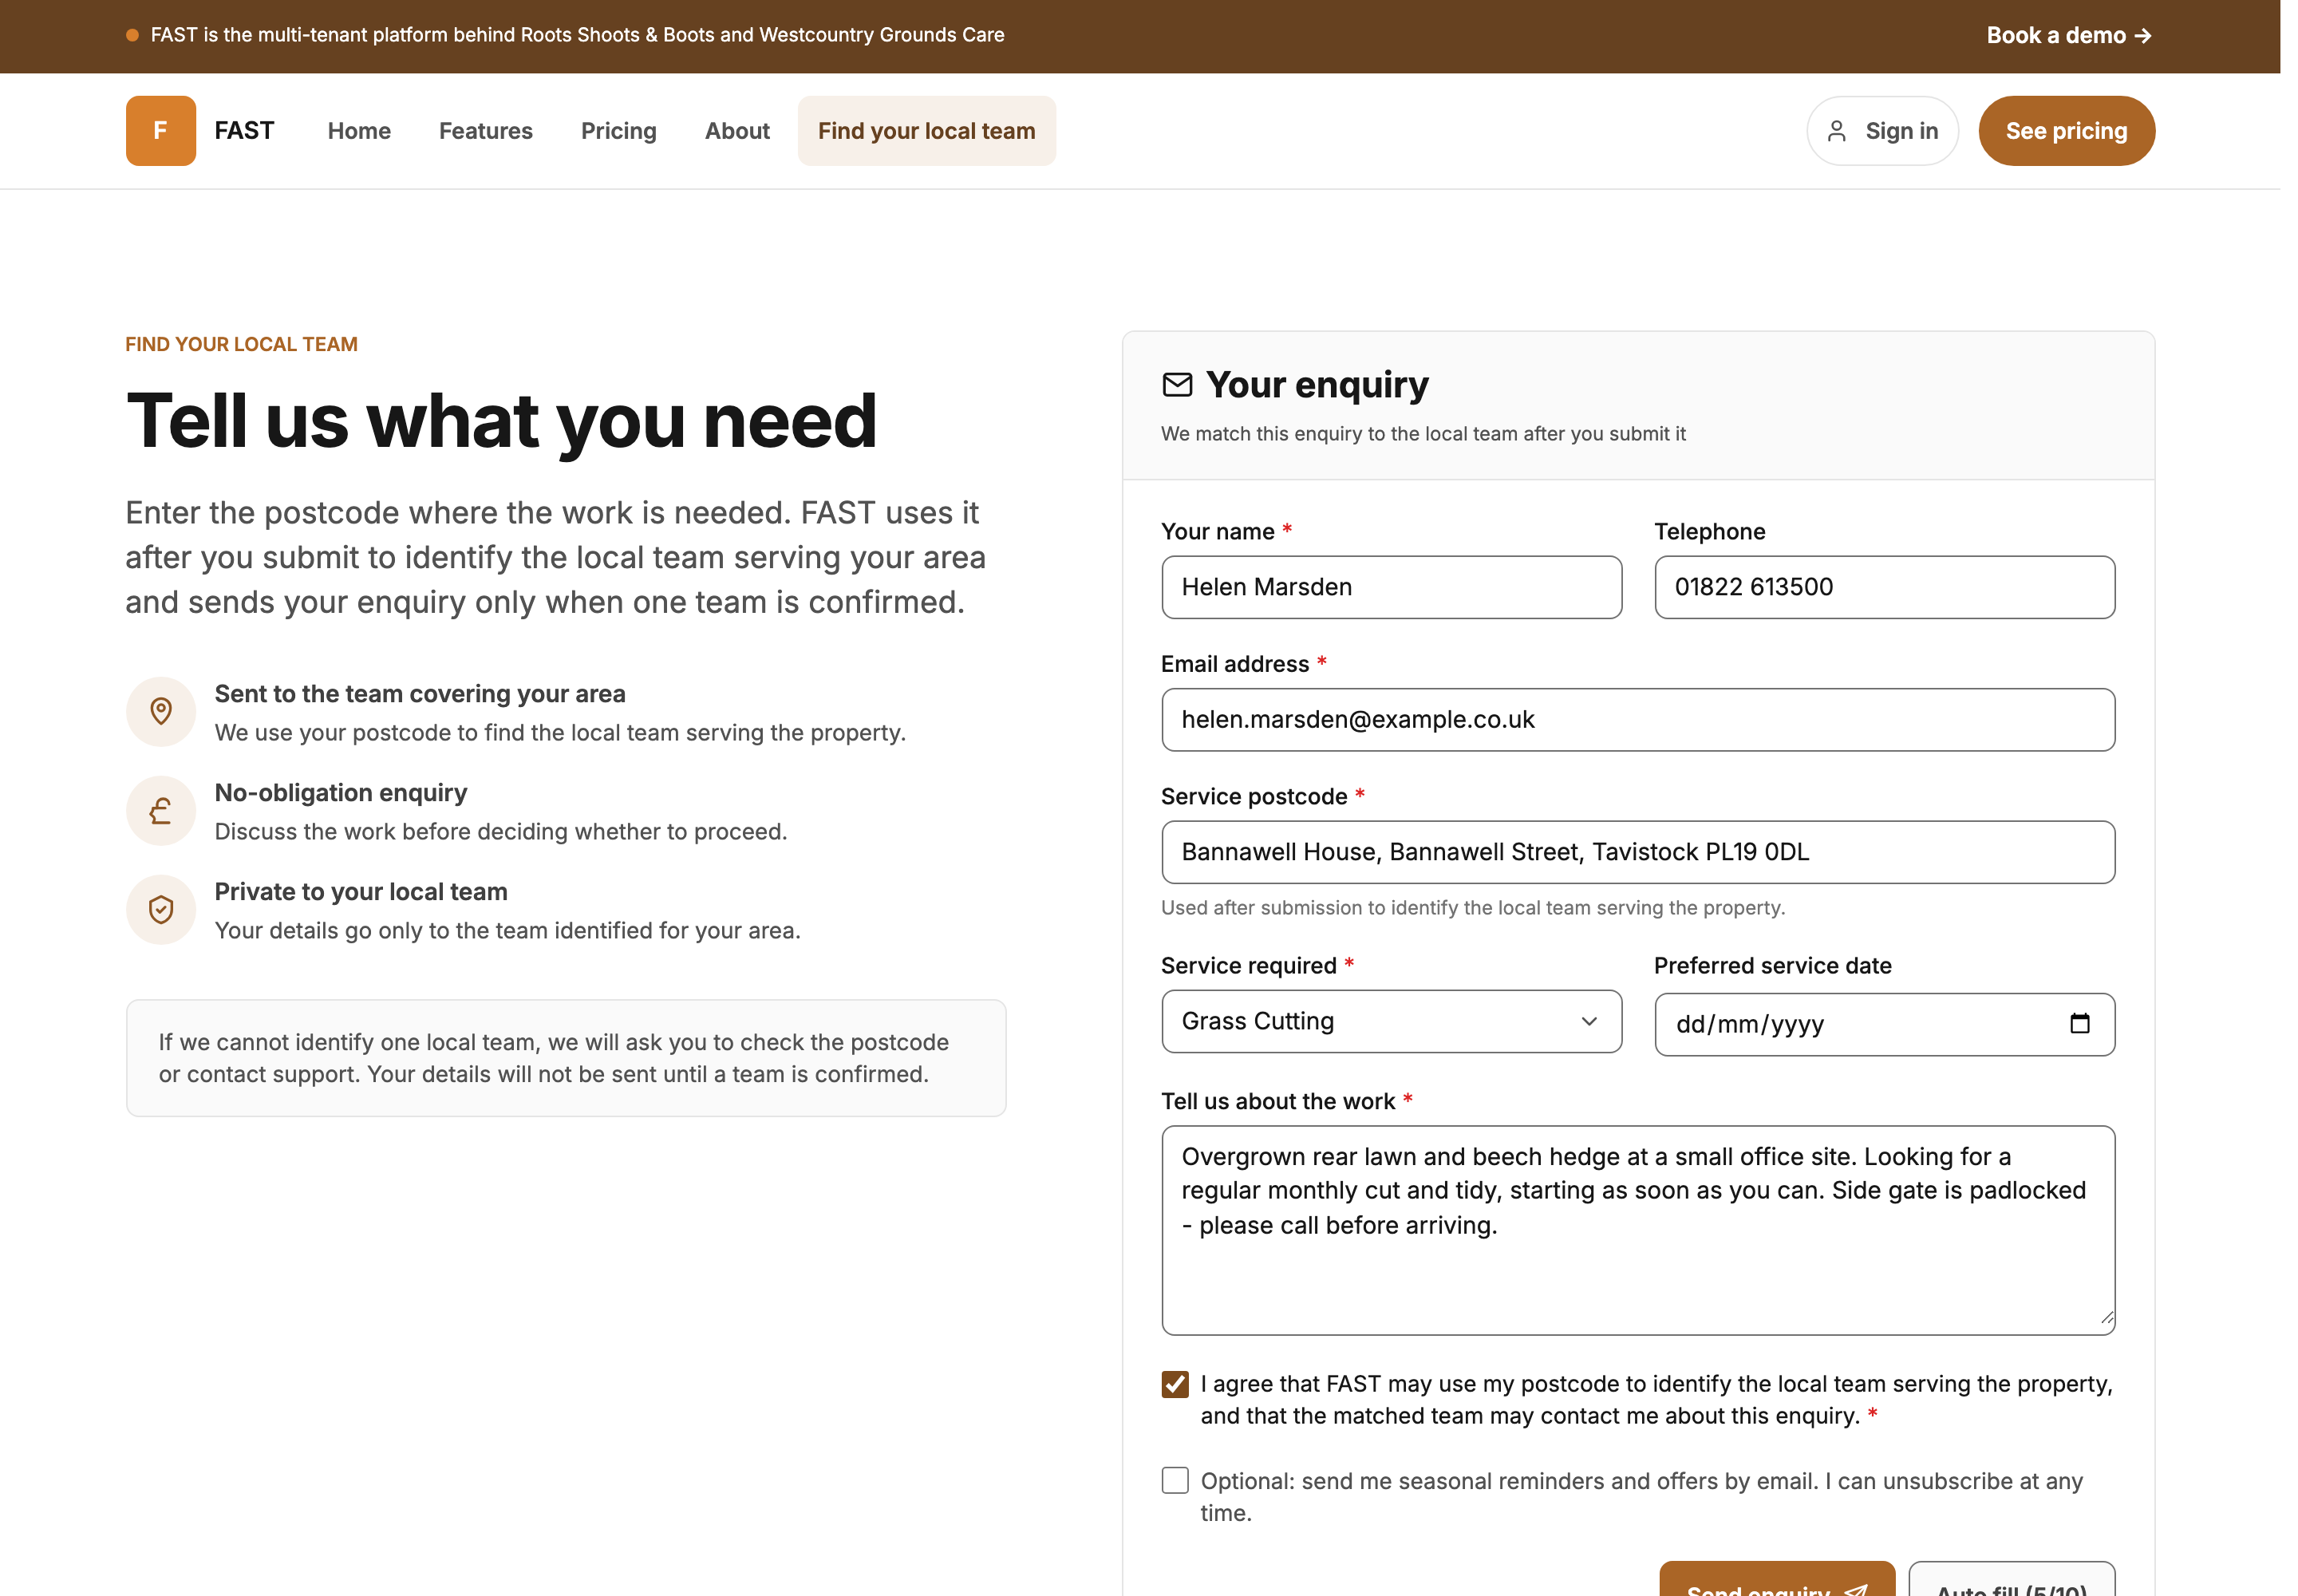This screenshot has height=1596, width=2298.
Task: Click into the Email address field
Action: click(x=1638, y=720)
